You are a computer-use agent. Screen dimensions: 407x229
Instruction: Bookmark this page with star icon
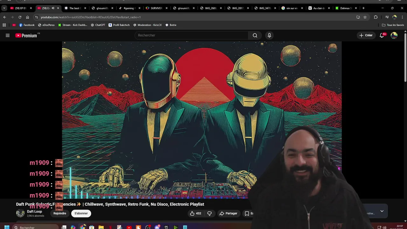[x=365, y=17]
